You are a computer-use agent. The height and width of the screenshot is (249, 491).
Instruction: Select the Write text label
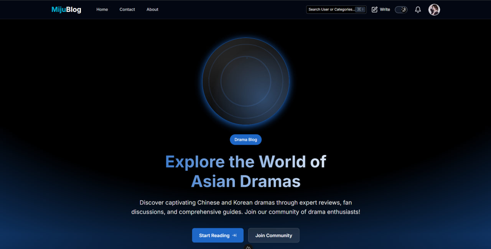(x=385, y=10)
